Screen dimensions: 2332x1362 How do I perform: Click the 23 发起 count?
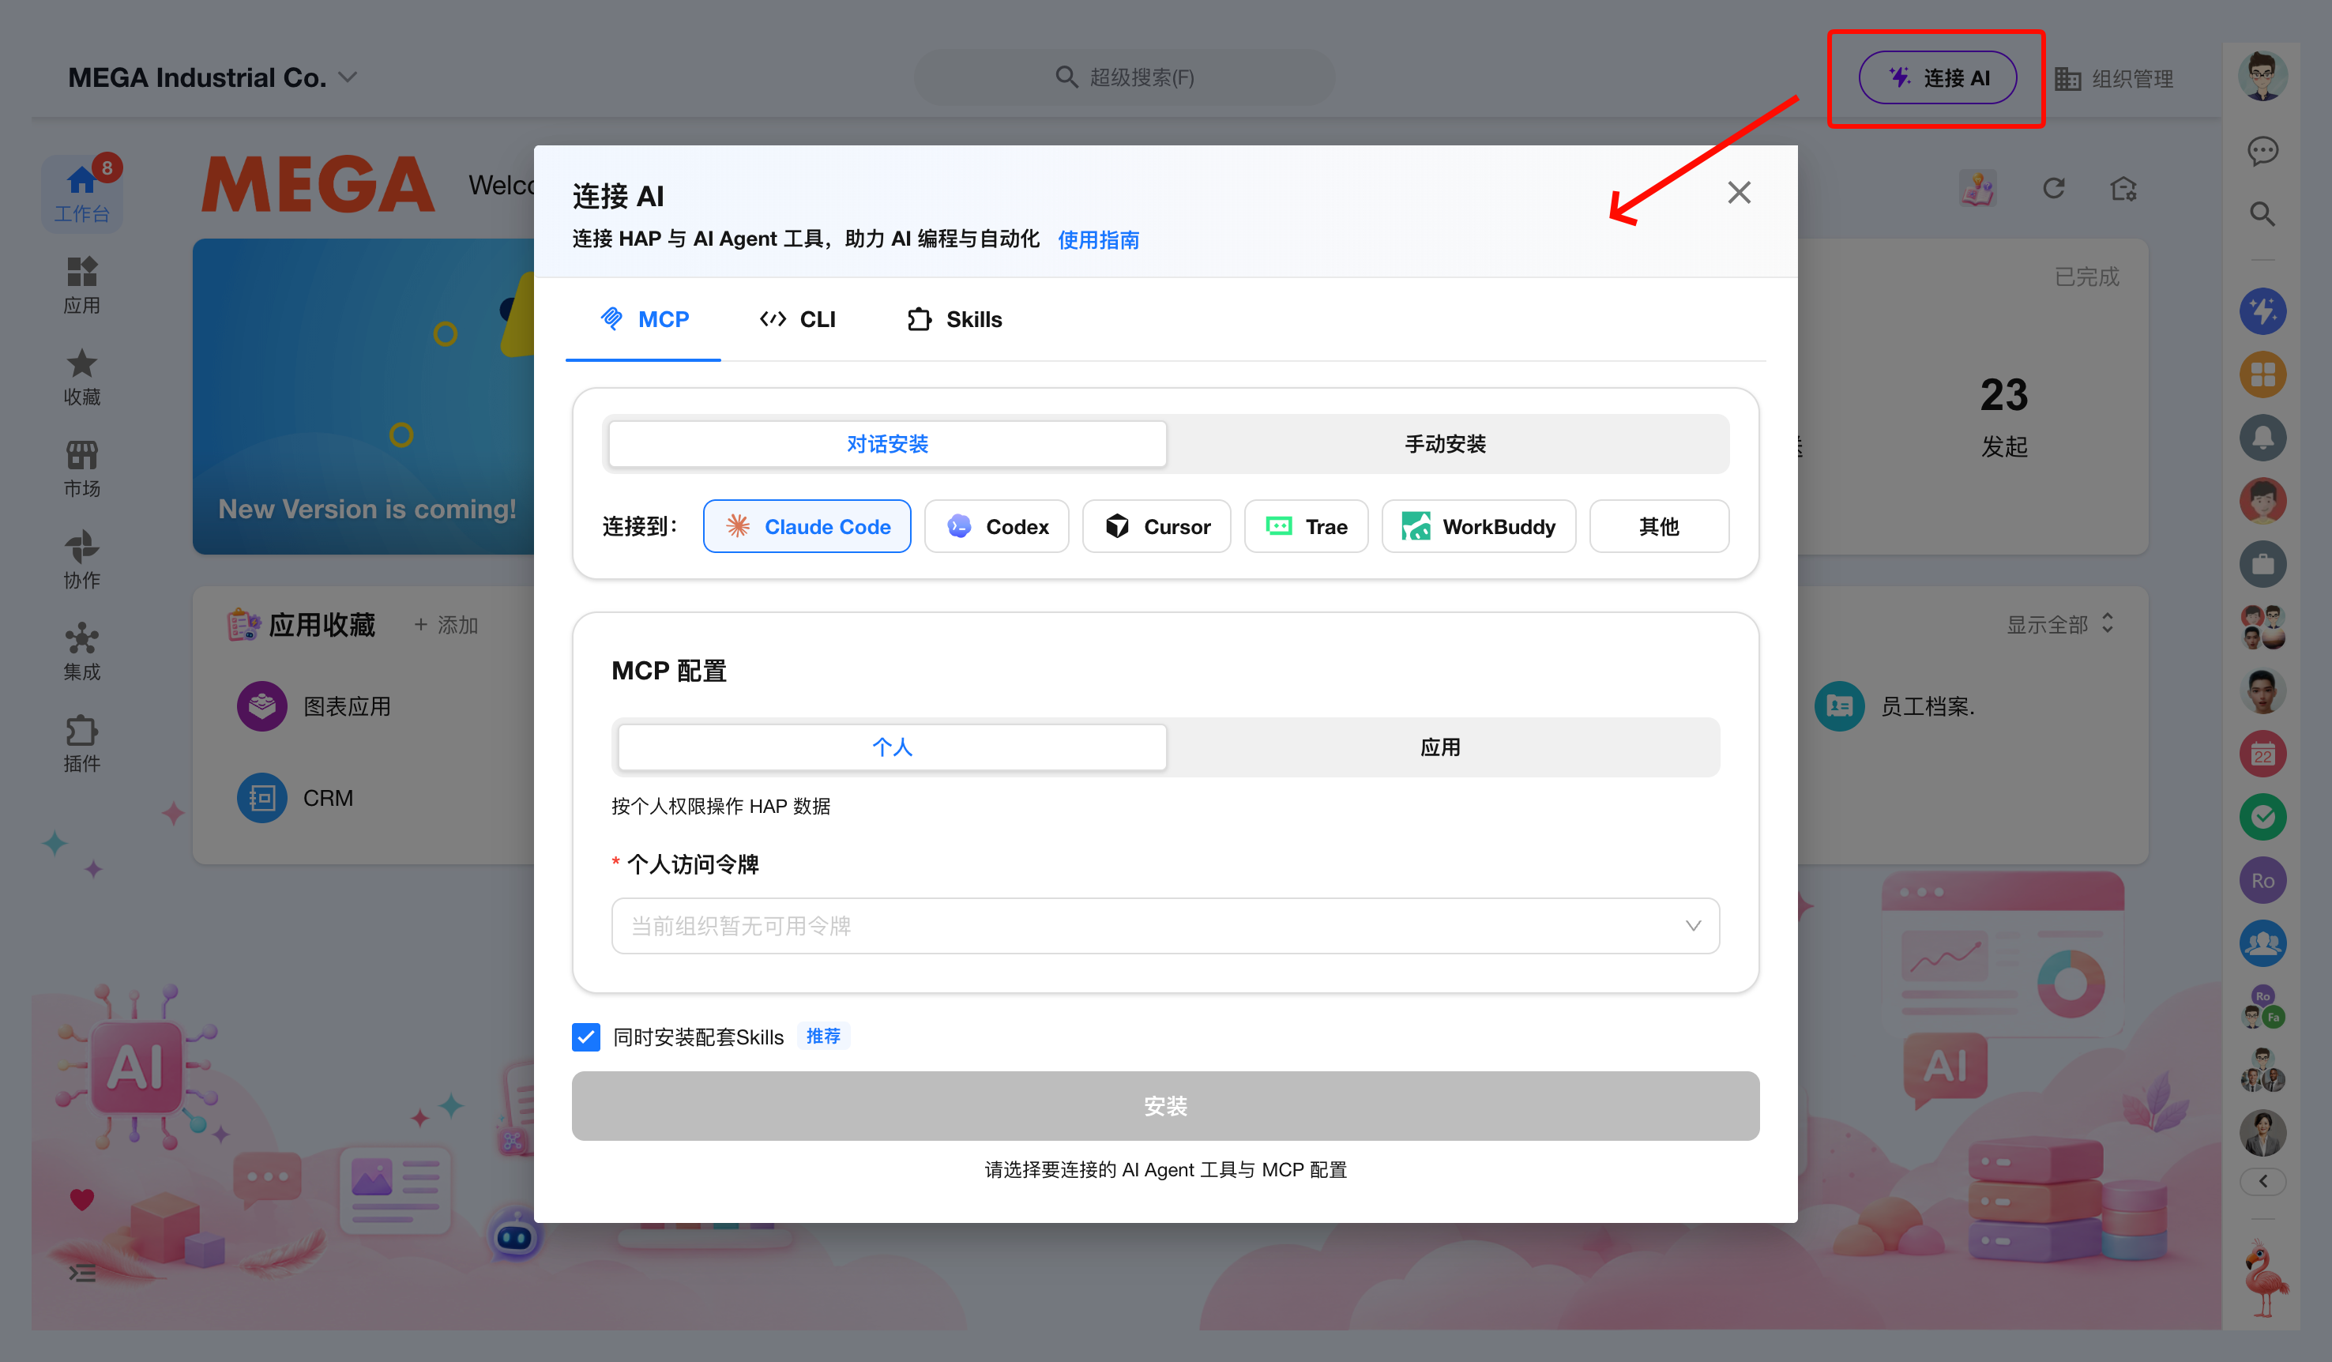2004,416
